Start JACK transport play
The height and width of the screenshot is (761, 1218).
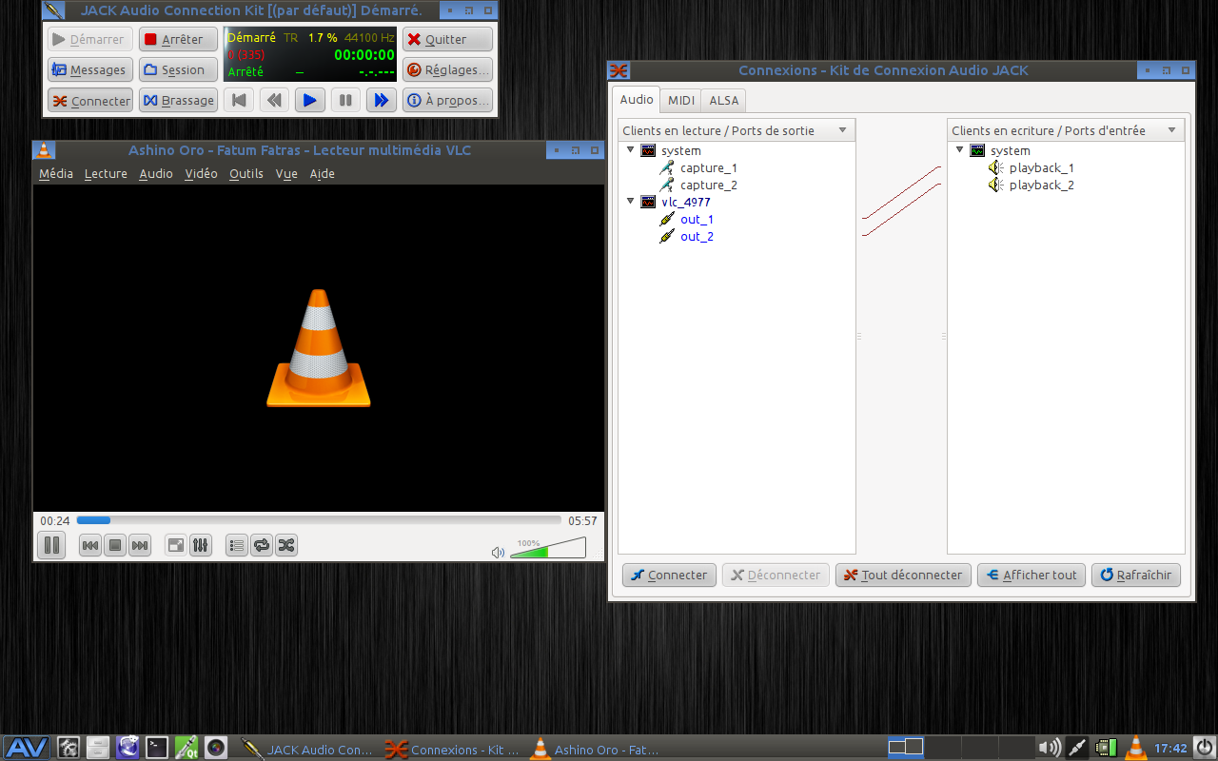coord(310,100)
